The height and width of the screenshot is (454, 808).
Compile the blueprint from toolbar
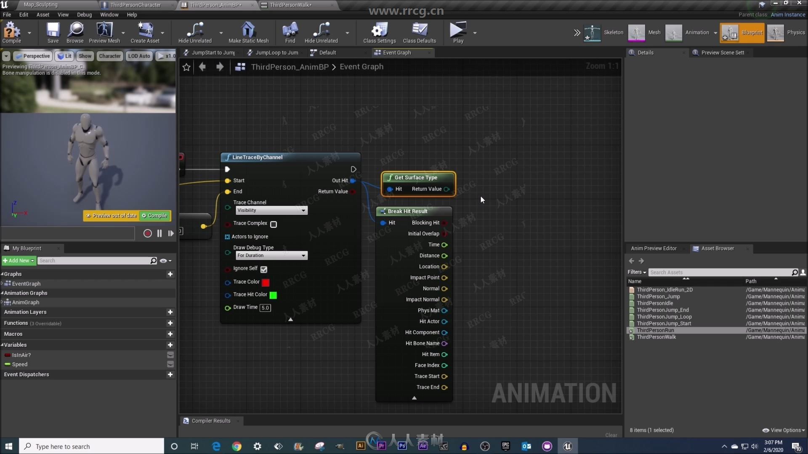(12, 32)
